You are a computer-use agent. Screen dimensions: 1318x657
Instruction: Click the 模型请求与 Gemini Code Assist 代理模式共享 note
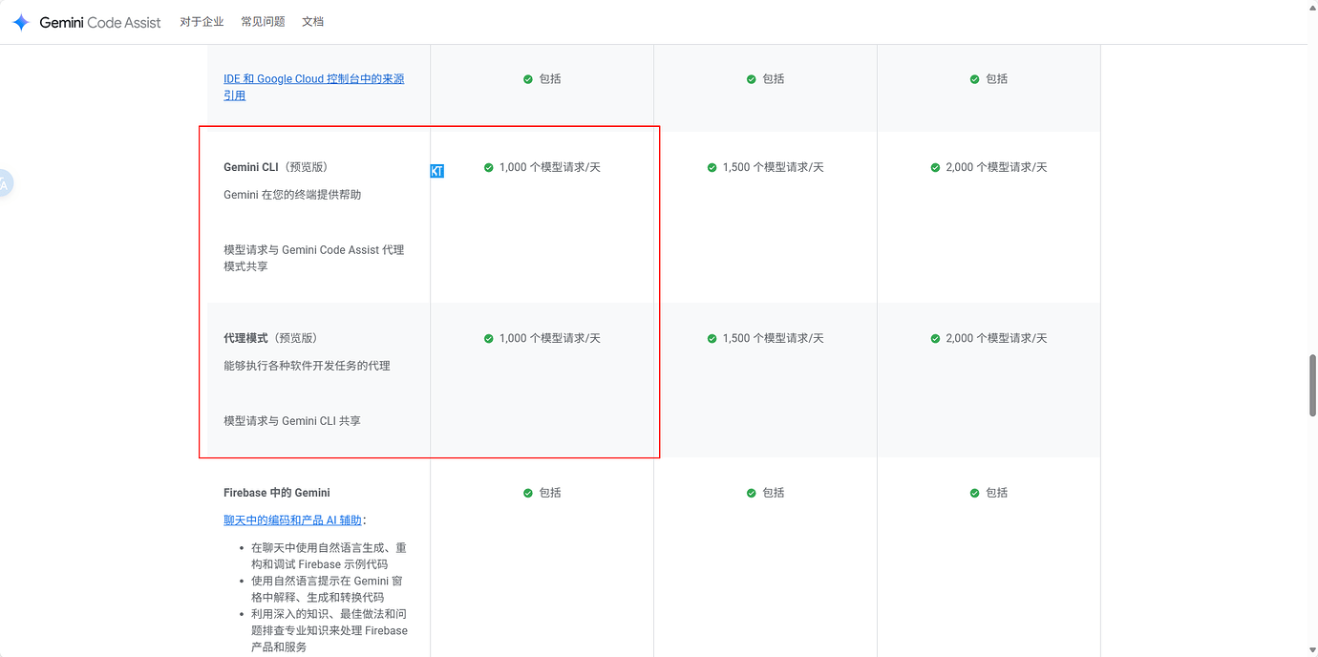tap(314, 258)
